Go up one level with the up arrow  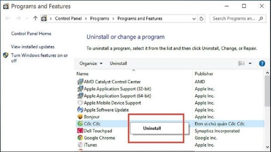(36, 18)
